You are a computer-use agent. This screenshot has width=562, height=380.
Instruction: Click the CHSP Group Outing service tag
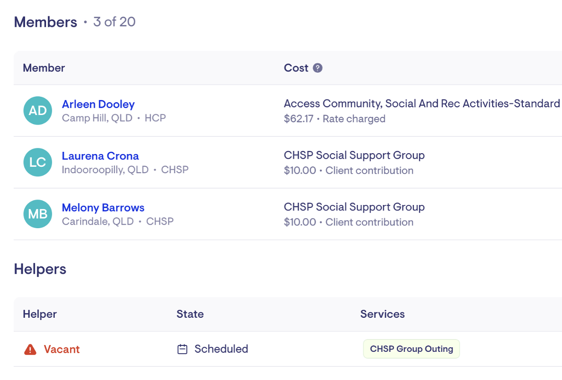411,349
